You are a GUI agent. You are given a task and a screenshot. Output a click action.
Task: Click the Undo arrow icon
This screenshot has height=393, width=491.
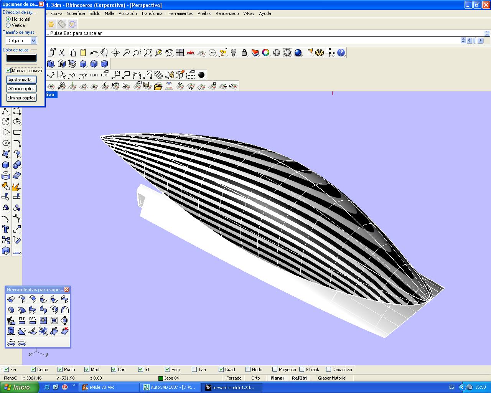(x=94, y=53)
